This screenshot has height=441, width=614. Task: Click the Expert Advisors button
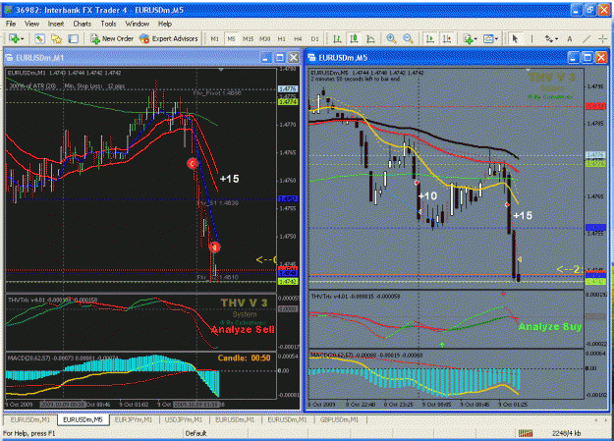coord(169,38)
